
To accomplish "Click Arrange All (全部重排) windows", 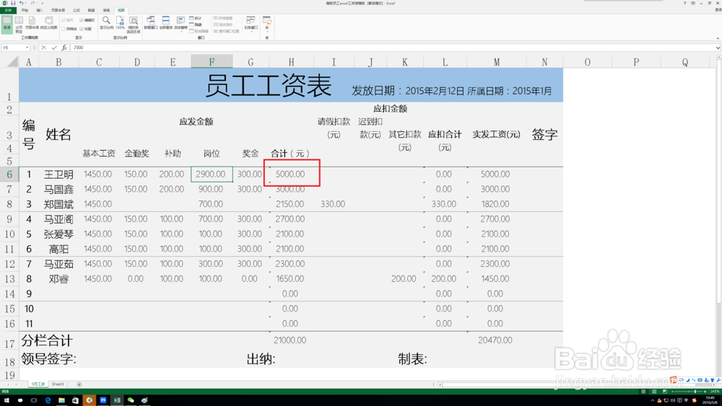I will pyautogui.click(x=166, y=23).
